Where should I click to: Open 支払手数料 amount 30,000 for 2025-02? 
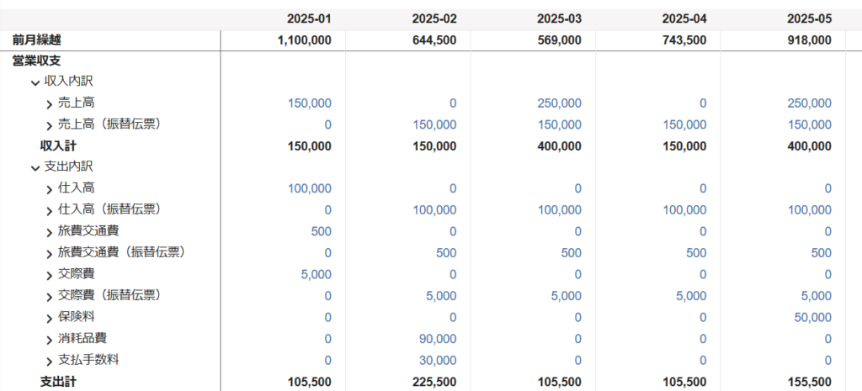(x=439, y=360)
